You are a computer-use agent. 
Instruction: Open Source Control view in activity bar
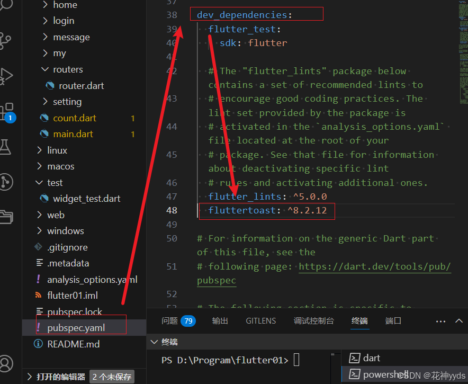(5, 41)
